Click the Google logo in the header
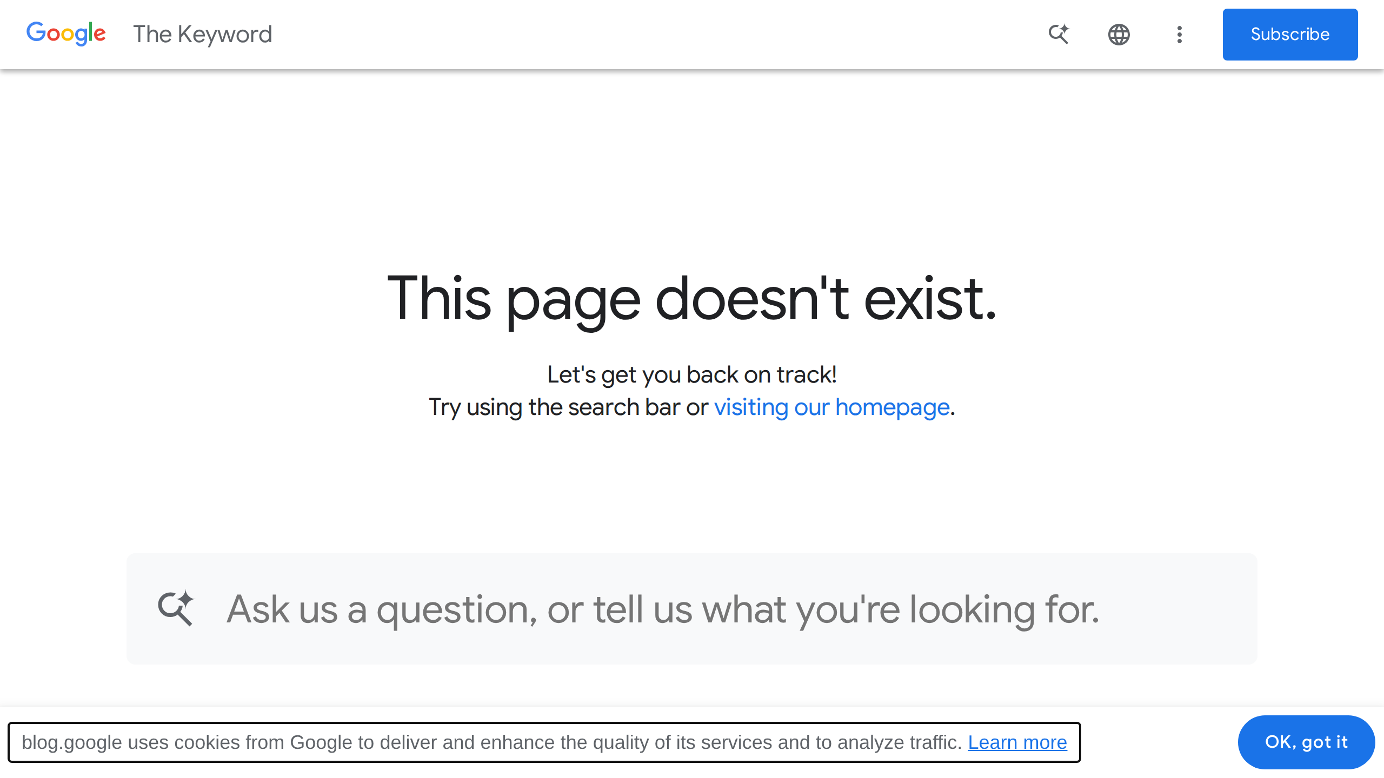1384x778 pixels. click(x=66, y=33)
